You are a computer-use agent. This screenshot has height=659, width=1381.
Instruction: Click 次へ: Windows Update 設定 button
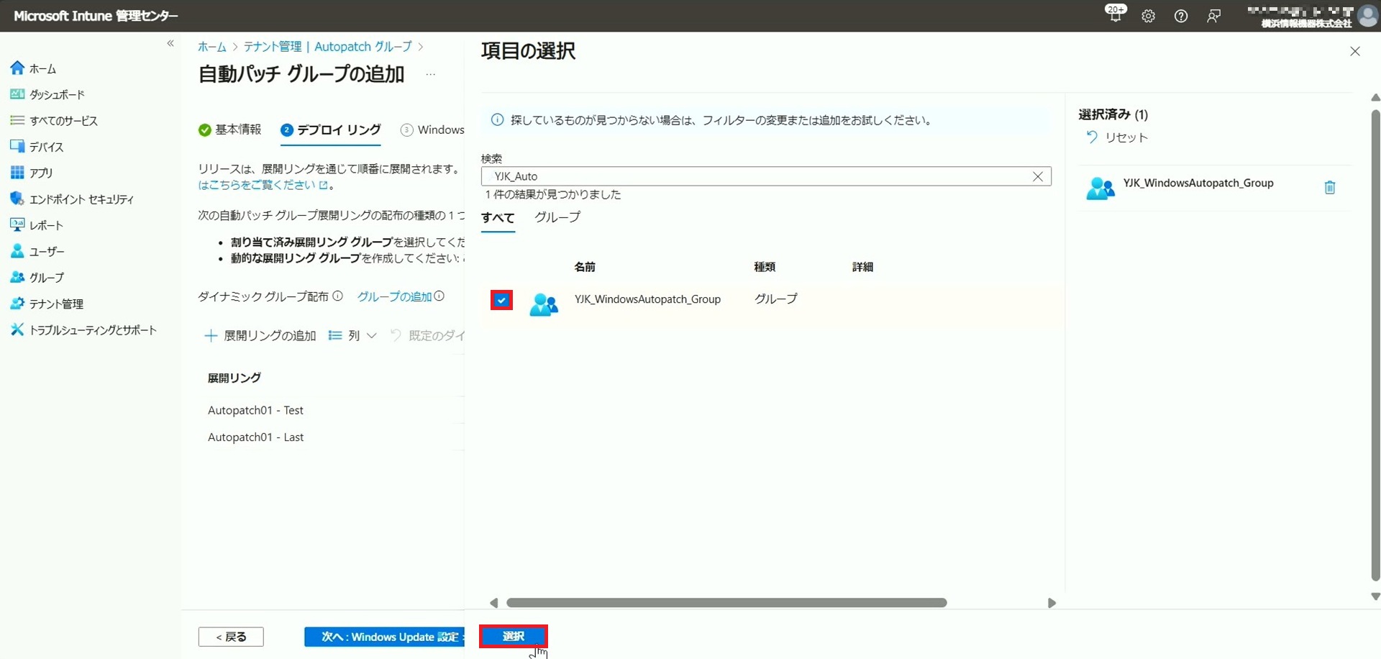[x=384, y=637]
